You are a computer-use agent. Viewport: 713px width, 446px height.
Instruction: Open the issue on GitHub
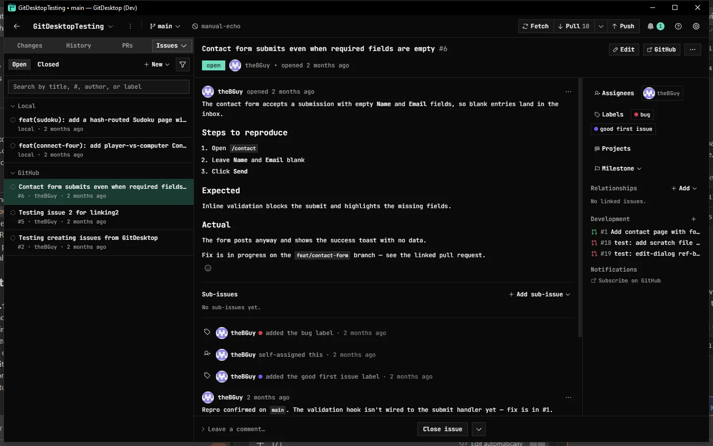click(x=662, y=50)
